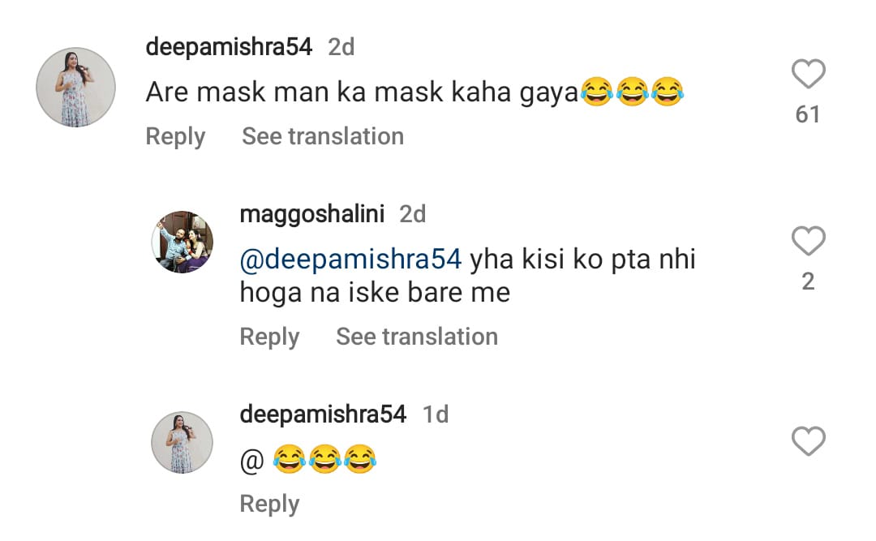876x541 pixels.
Task: View the 2 likes on maggoshalini's reply
Action: (808, 281)
